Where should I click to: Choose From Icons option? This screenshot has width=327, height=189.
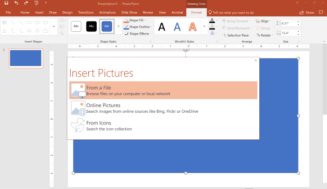[163, 125]
